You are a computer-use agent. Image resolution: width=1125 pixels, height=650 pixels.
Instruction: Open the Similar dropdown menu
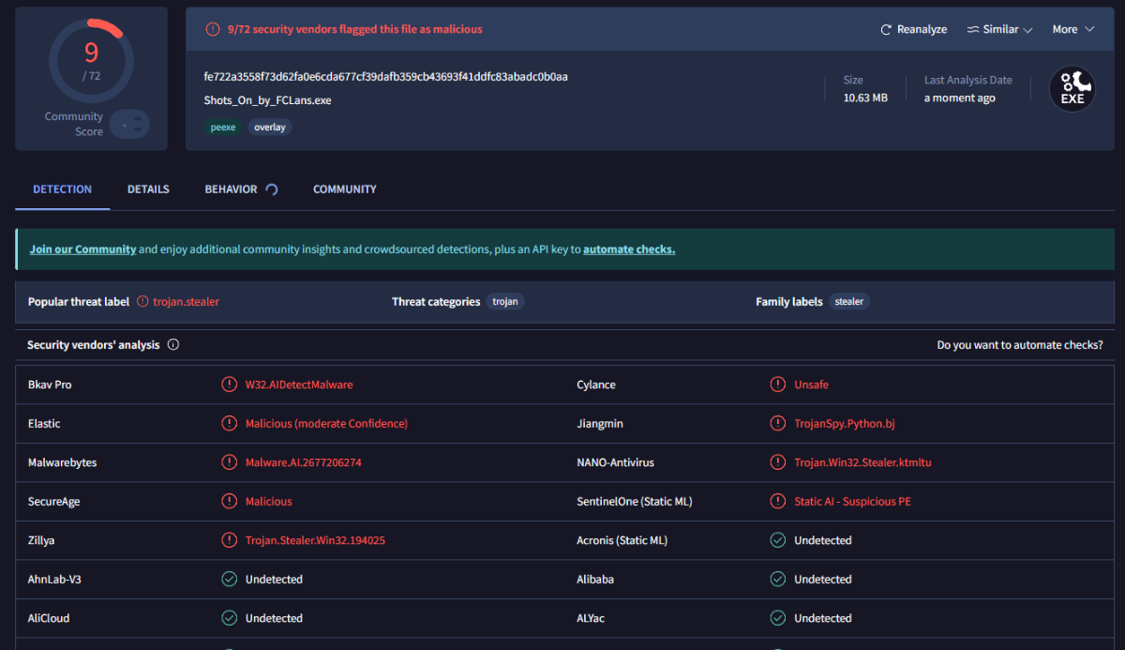pyautogui.click(x=999, y=29)
